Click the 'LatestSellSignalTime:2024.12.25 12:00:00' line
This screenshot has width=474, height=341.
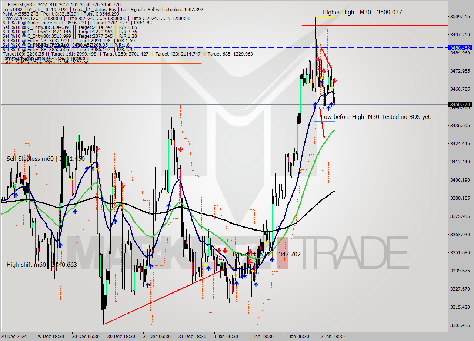[x=46, y=63]
